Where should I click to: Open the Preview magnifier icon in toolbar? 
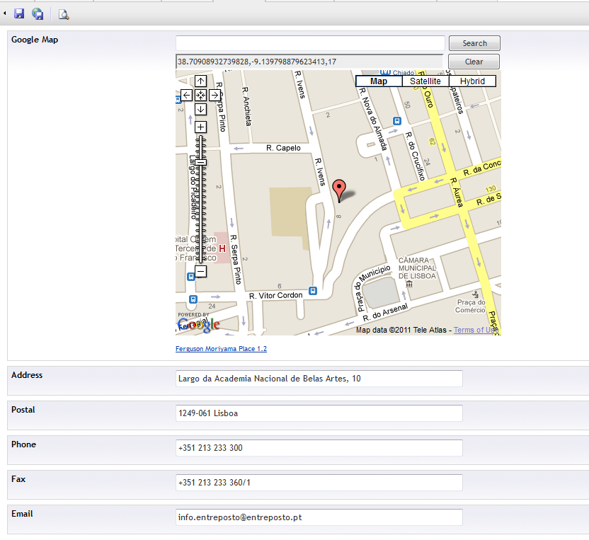point(64,14)
